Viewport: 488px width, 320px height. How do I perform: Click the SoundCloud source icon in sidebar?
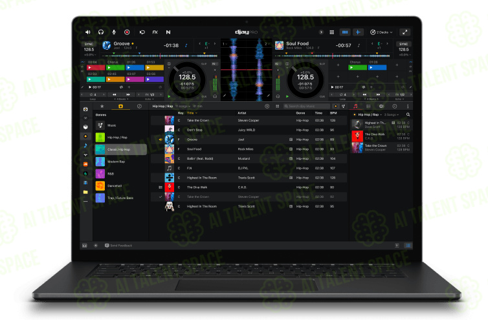coord(85,164)
